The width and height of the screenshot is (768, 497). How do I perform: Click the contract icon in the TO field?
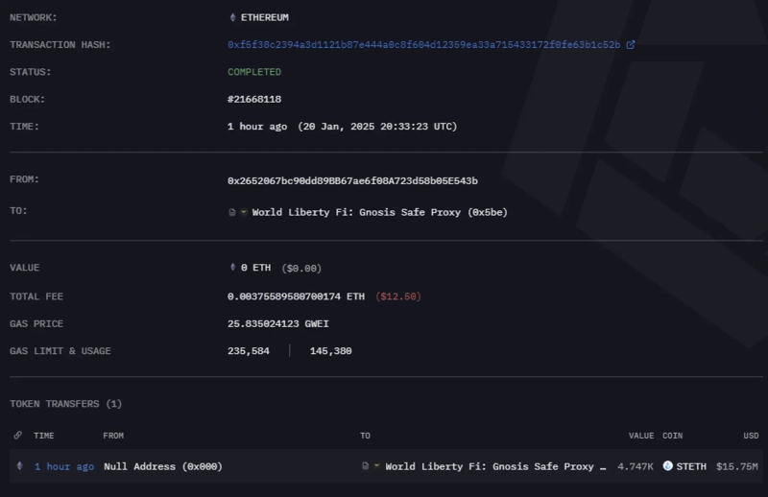232,212
